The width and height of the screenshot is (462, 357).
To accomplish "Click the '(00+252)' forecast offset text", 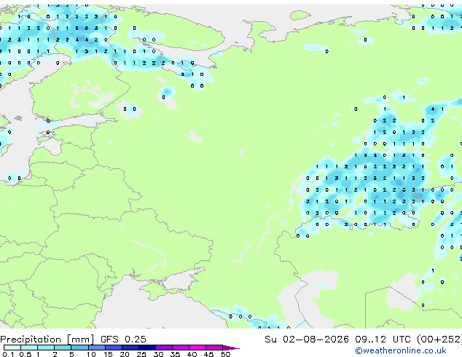I will point(439,340).
